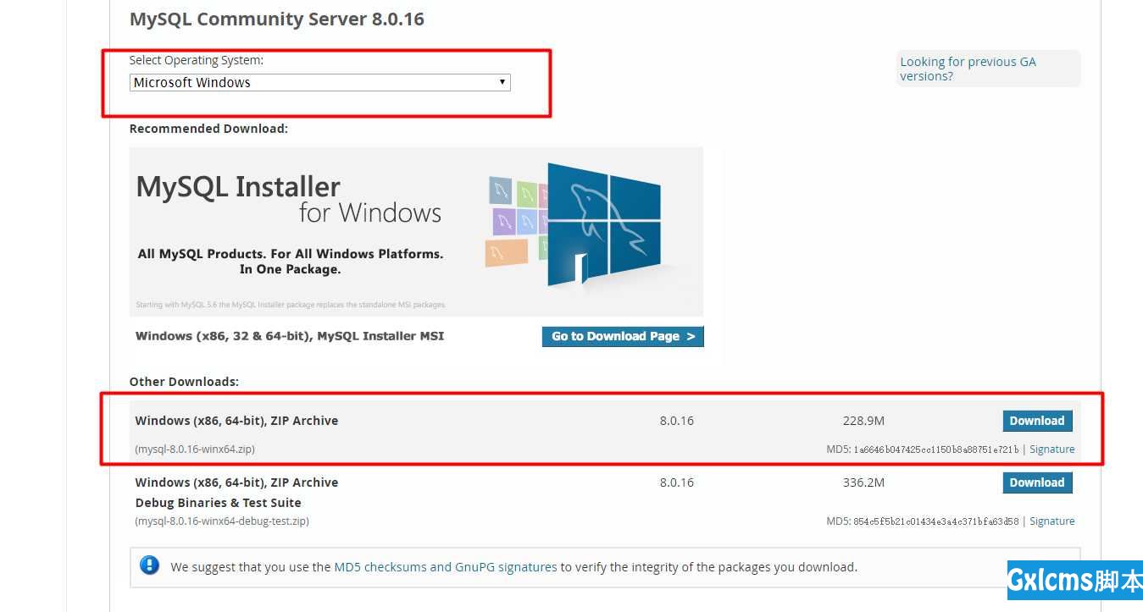
Task: Download the 336.2M Debug Binaries ZIP
Action: point(1037,482)
